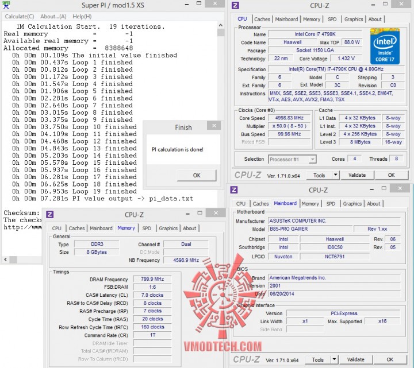
Task: Click the Multiplier x 50.0 value
Action: (289, 126)
